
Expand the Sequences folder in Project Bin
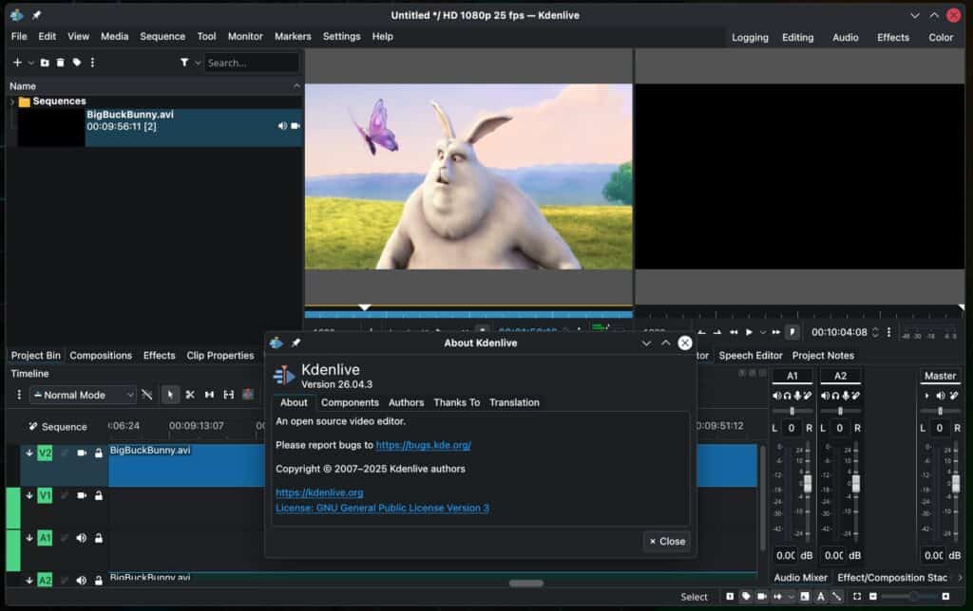click(11, 102)
